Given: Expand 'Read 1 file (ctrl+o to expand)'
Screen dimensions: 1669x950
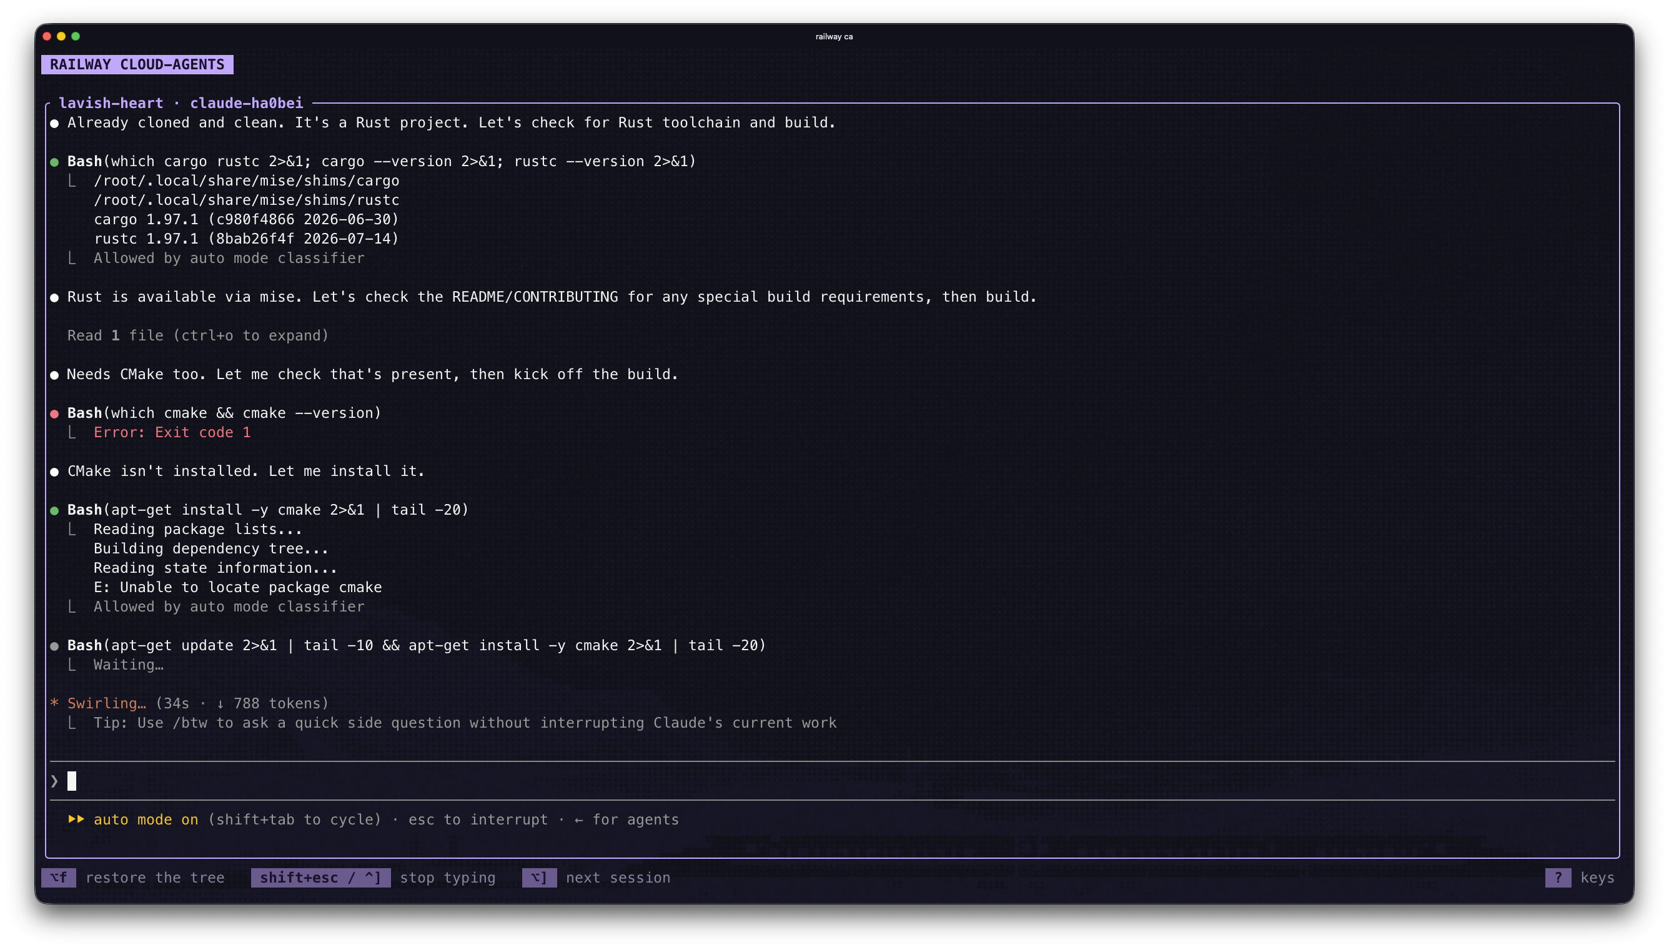Looking at the screenshot, I should pos(198,335).
